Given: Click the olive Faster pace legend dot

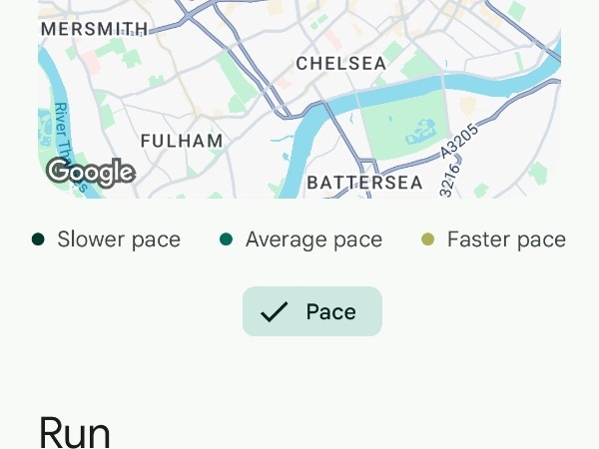Looking at the screenshot, I should (428, 239).
